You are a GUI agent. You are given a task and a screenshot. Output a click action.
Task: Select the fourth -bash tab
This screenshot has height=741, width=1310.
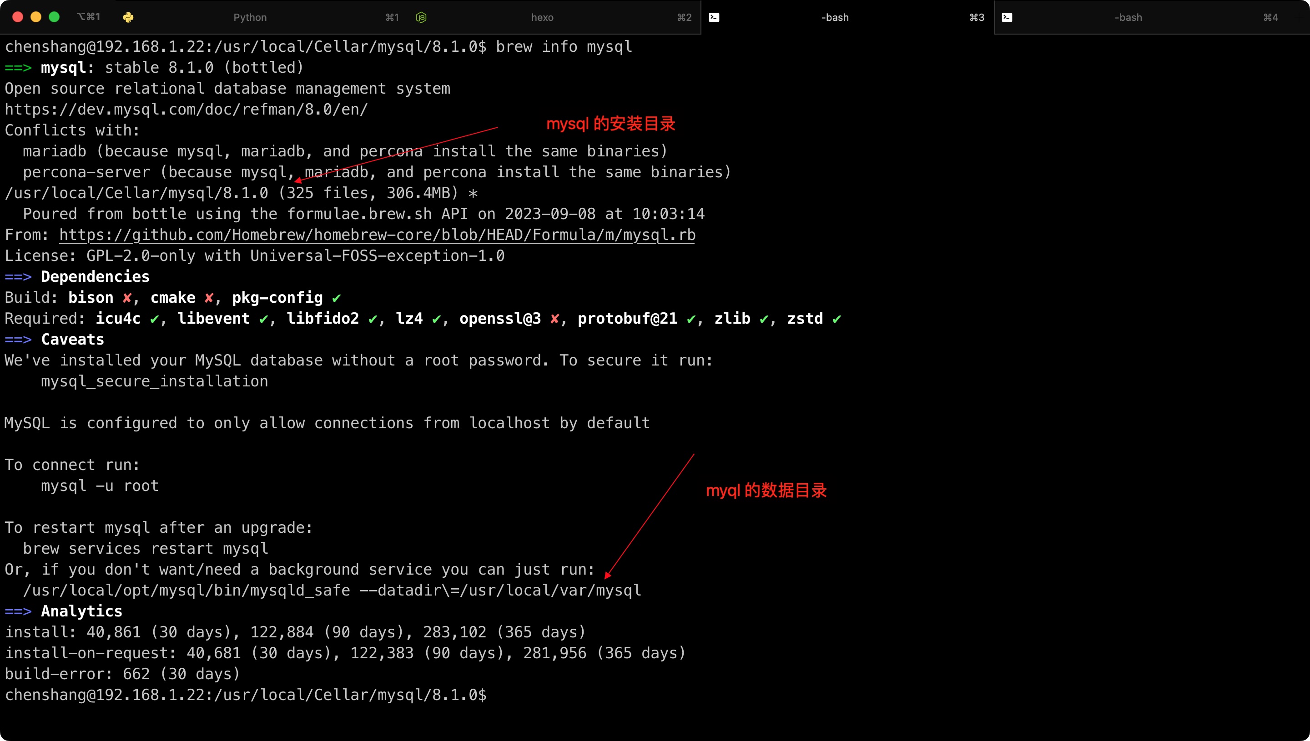tap(1128, 17)
